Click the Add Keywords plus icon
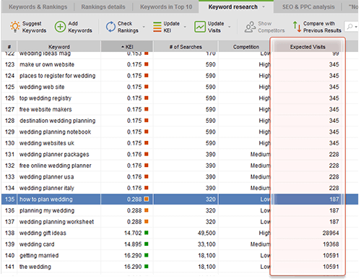Image resolution: width=361 pixels, height=279 pixels. coord(60,27)
